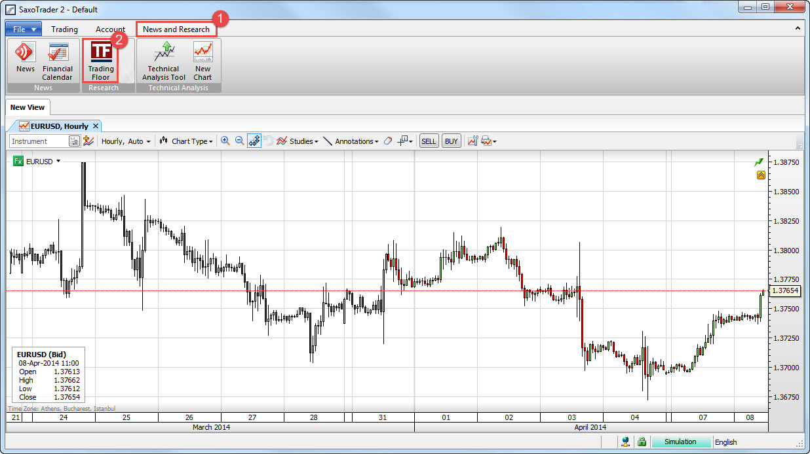Click the 1.37654 current price label
The height and width of the screenshot is (454, 810).
pos(786,290)
